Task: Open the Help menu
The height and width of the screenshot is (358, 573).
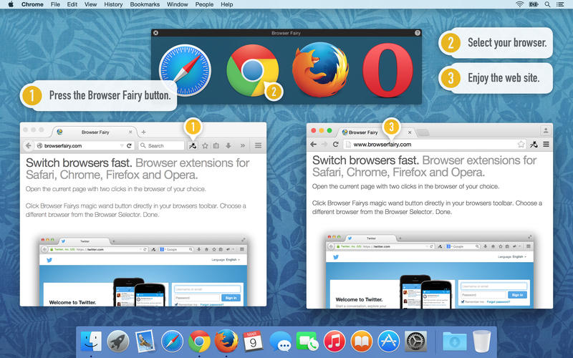Action: point(226,4)
